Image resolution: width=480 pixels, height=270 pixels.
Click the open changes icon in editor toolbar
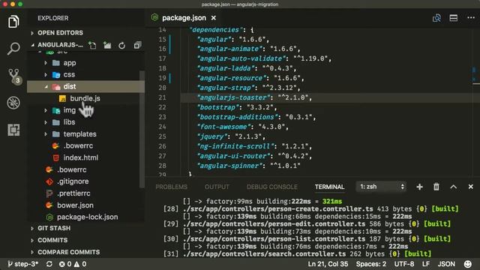(436, 18)
